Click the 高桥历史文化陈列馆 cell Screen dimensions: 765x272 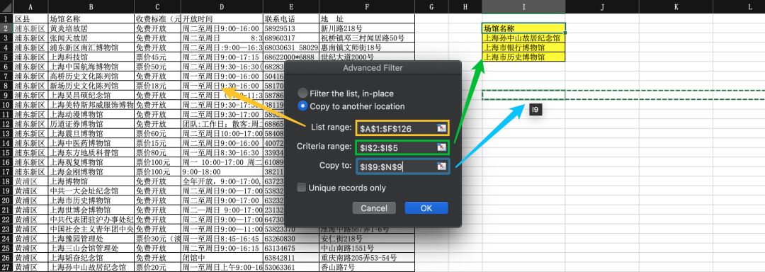pyautogui.click(x=91, y=76)
